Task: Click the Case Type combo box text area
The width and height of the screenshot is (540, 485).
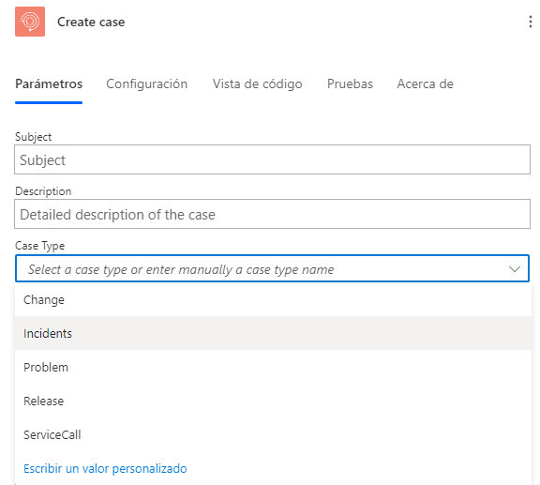Action: click(x=262, y=269)
